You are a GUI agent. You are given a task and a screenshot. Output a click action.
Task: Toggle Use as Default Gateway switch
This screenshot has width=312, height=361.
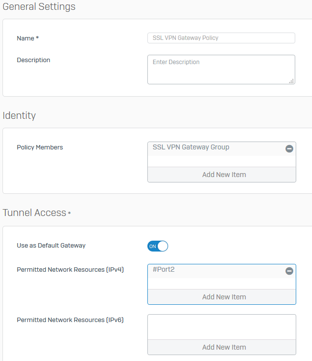click(158, 246)
